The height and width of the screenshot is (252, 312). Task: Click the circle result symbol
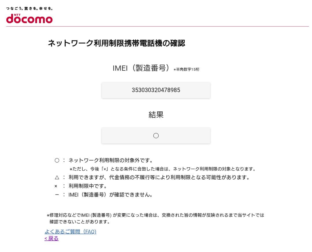click(x=156, y=135)
